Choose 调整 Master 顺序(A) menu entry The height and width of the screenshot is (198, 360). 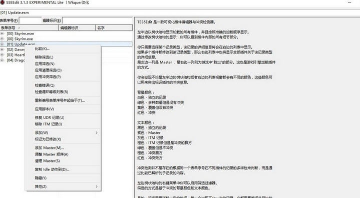(x=52, y=154)
